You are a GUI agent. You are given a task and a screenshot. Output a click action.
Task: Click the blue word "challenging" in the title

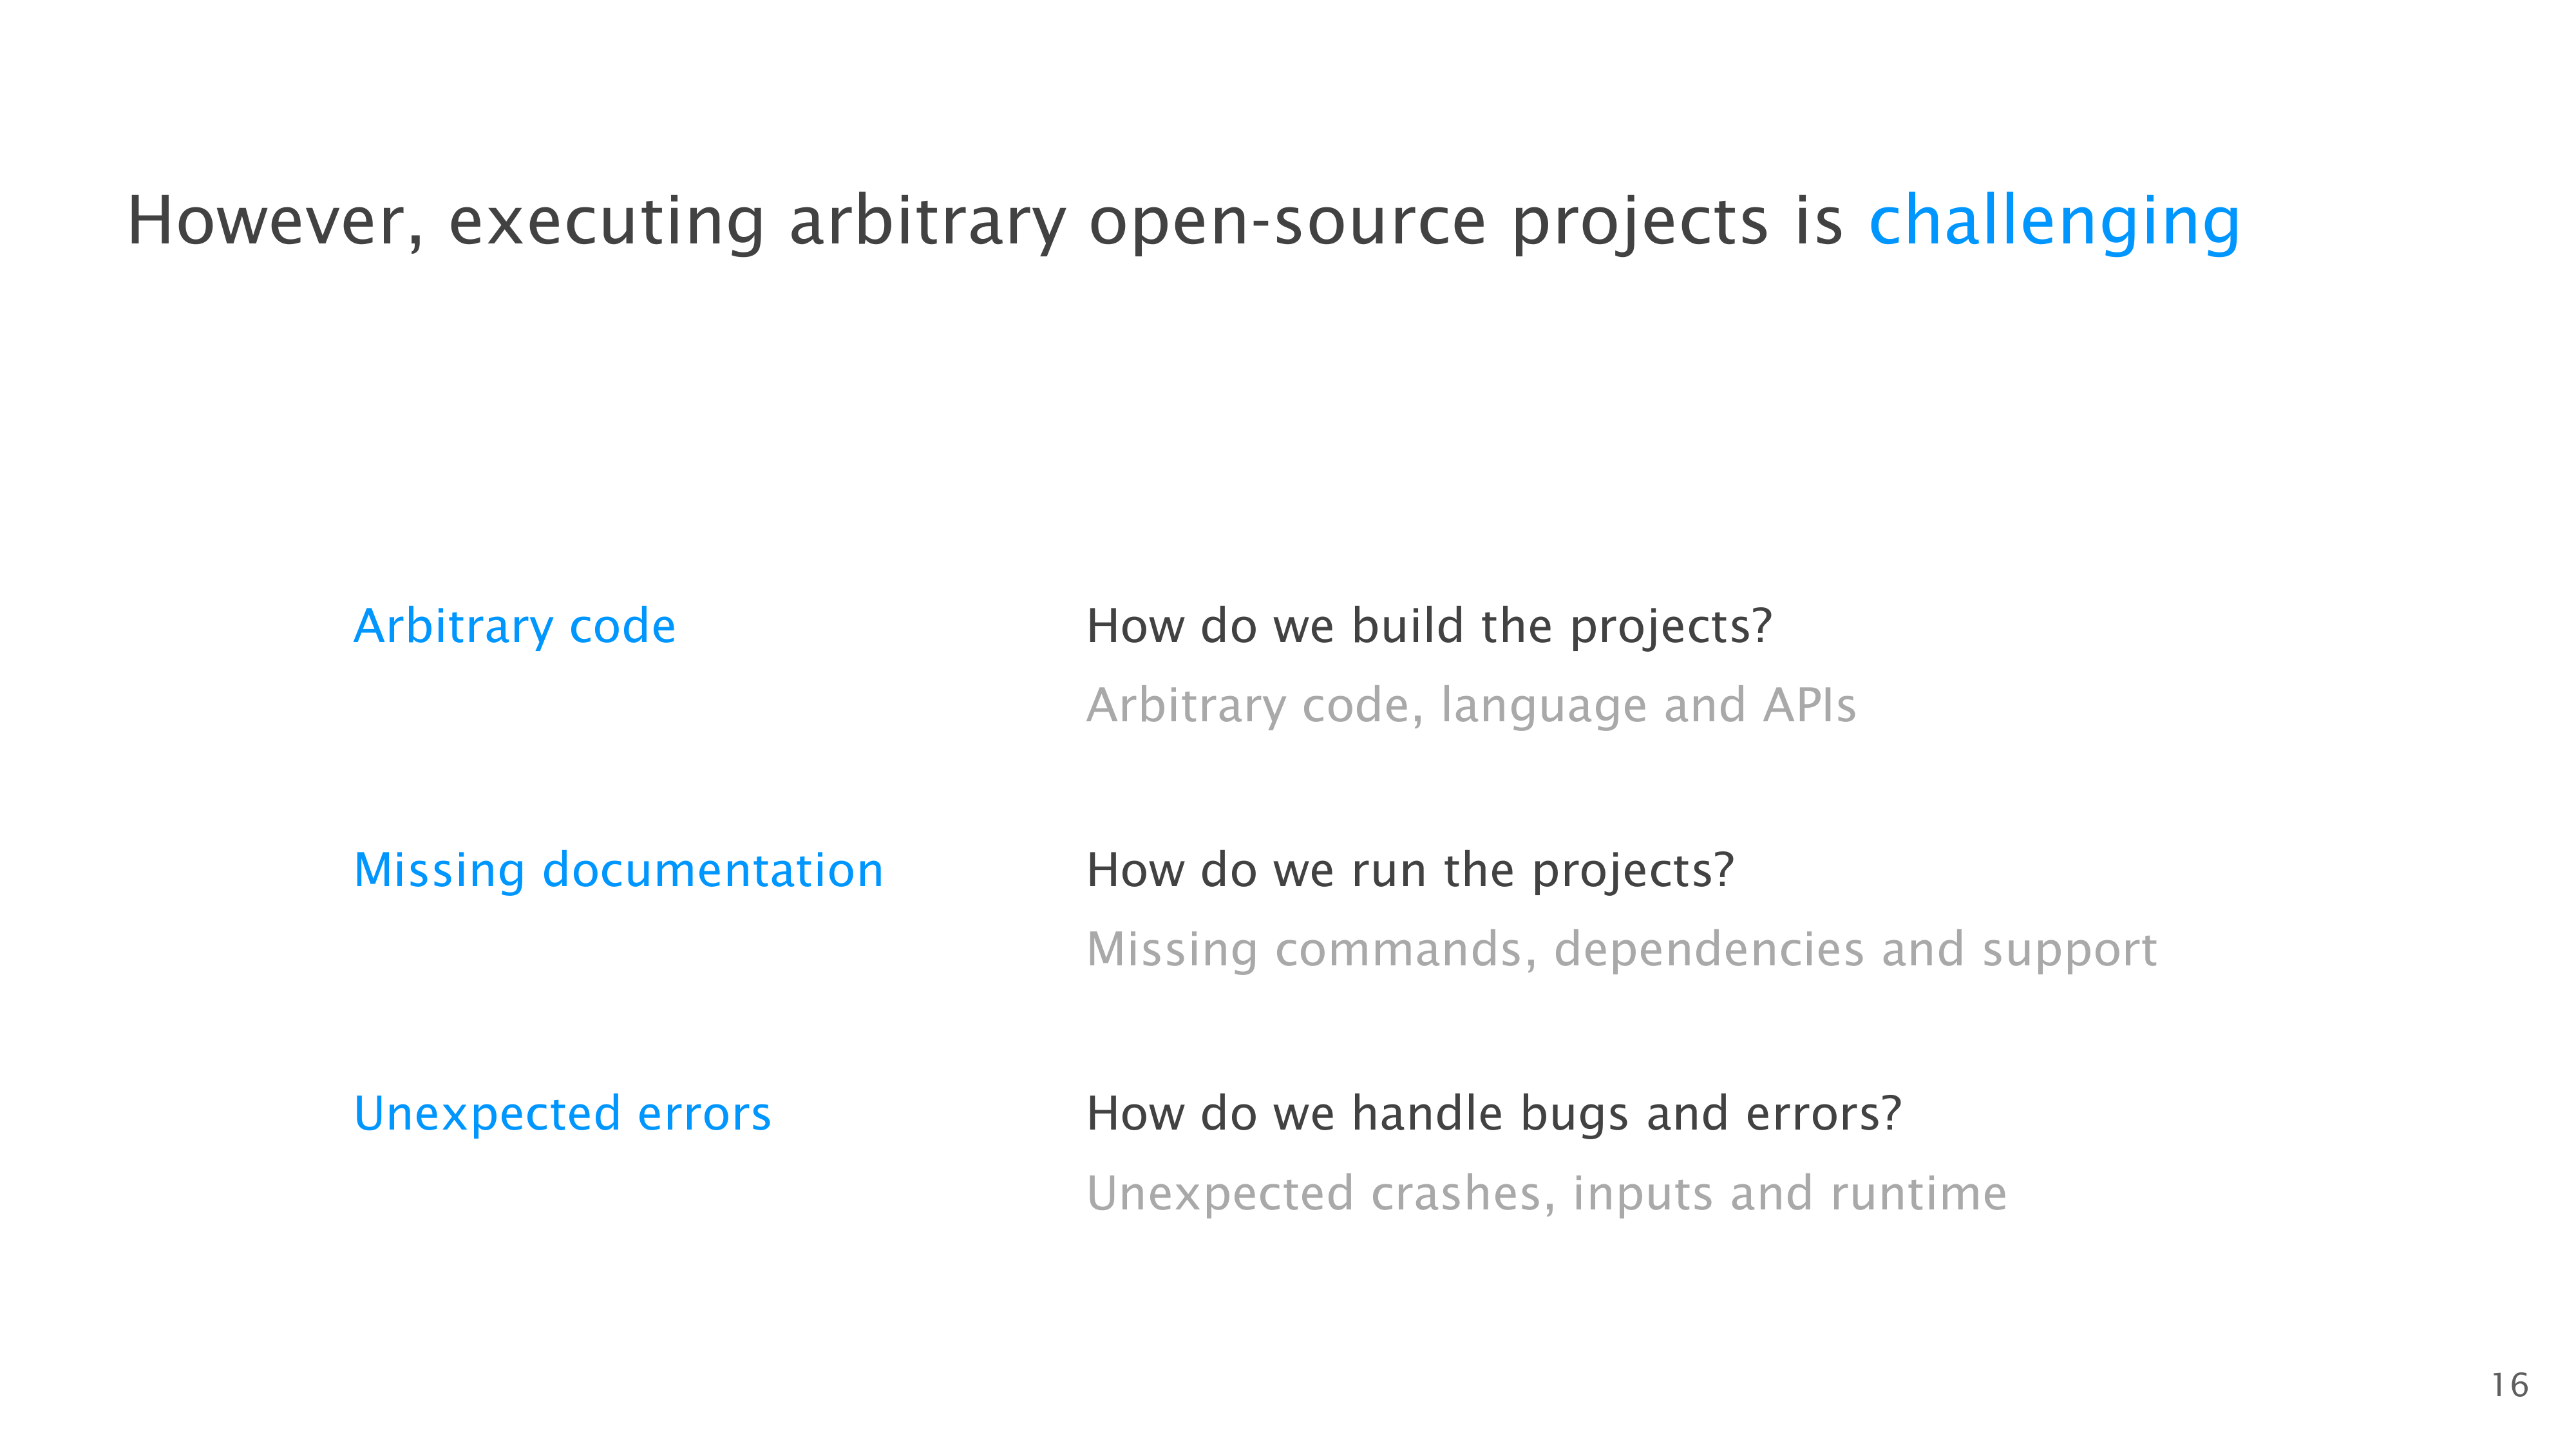[2054, 221]
